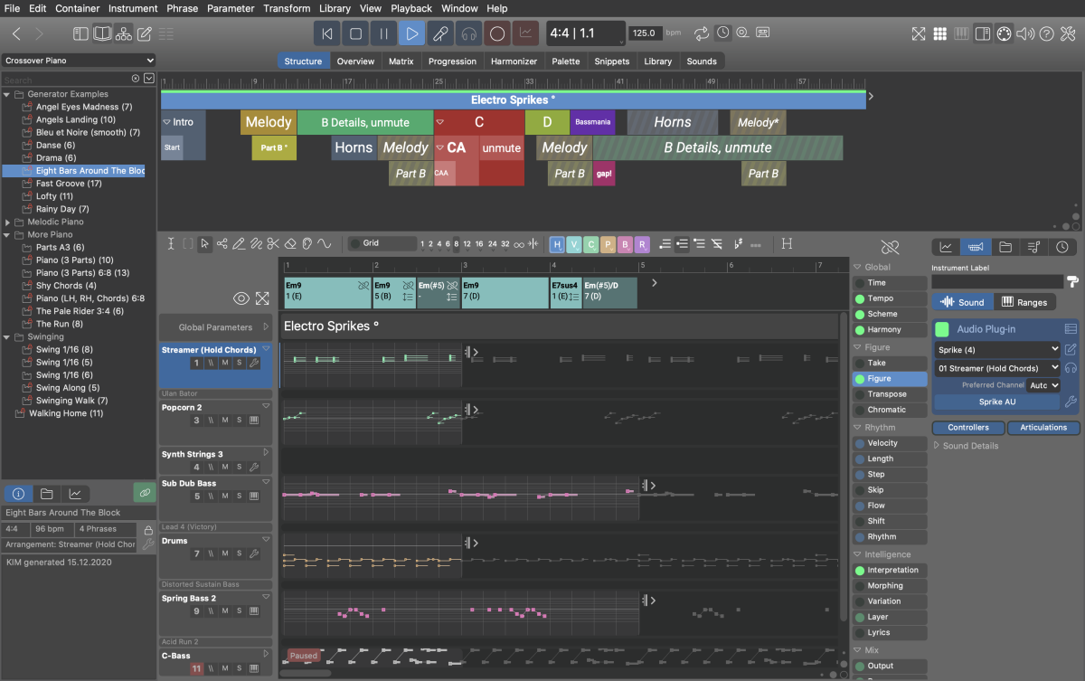Open the wrench and screwdriver settings icon
This screenshot has height=681, width=1085.
tap(1068, 33)
